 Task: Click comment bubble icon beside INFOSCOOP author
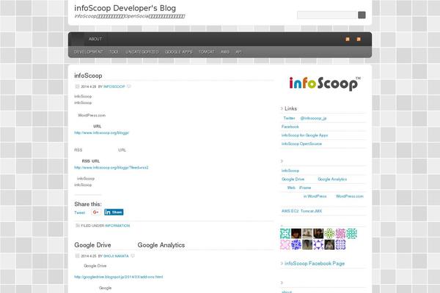point(129,86)
